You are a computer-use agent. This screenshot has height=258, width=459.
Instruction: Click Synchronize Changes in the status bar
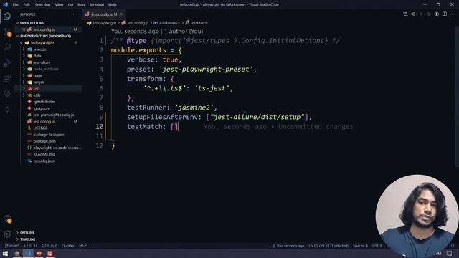pos(30,246)
